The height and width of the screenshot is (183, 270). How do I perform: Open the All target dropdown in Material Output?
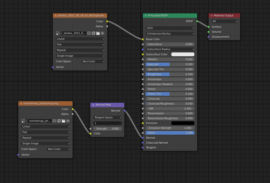[224, 21]
